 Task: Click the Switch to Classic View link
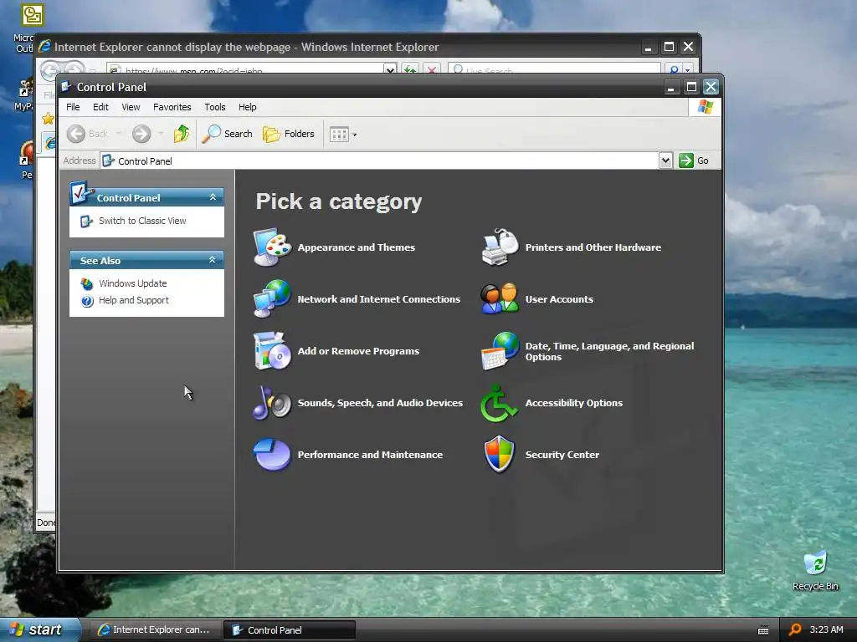(142, 221)
